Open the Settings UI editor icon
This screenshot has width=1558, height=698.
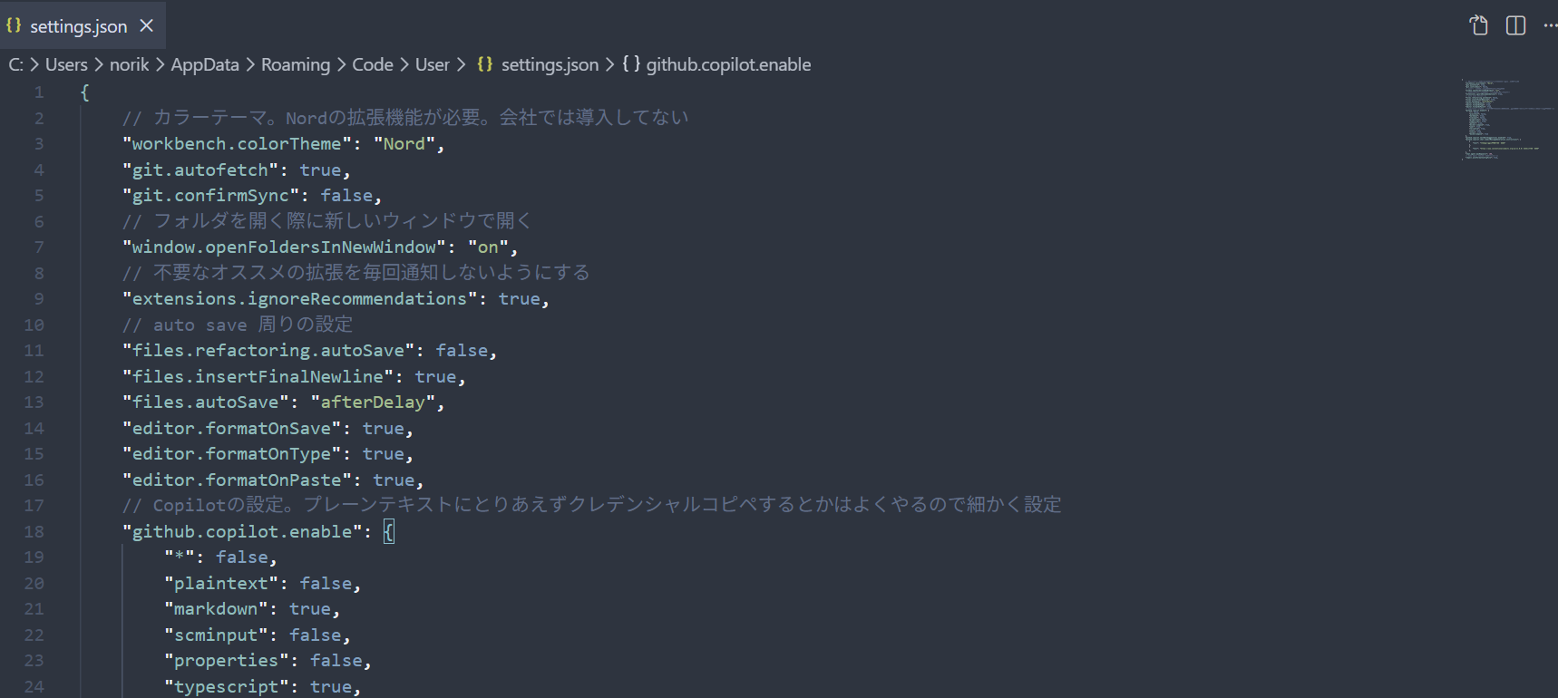tap(1478, 25)
